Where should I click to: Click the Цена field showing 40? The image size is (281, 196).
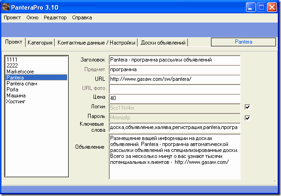click(x=175, y=98)
